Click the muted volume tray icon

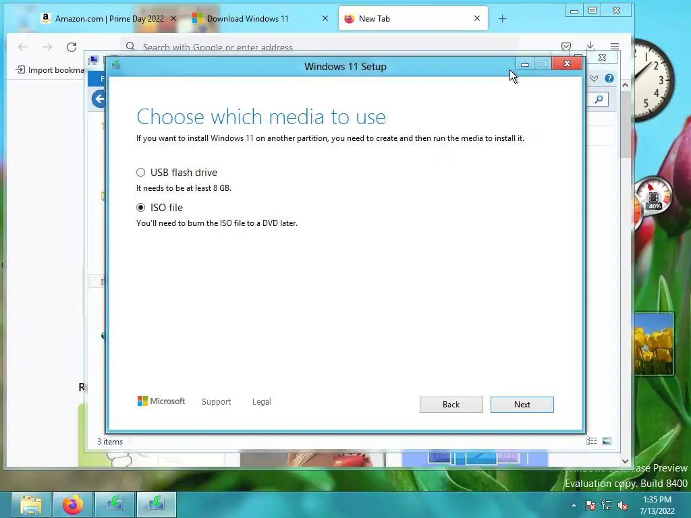pyautogui.click(x=623, y=505)
